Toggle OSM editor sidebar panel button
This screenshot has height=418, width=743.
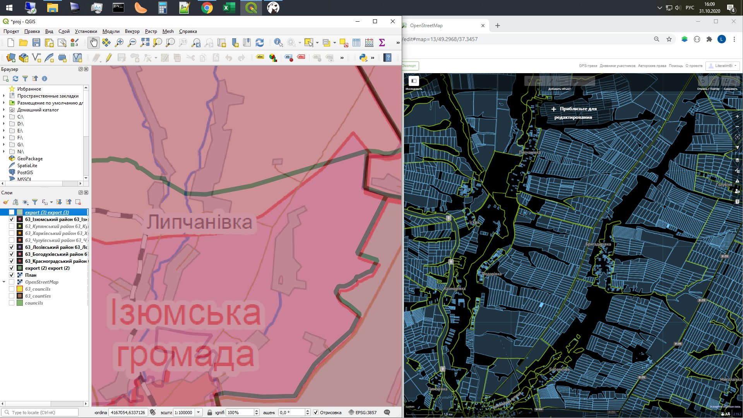click(x=414, y=81)
